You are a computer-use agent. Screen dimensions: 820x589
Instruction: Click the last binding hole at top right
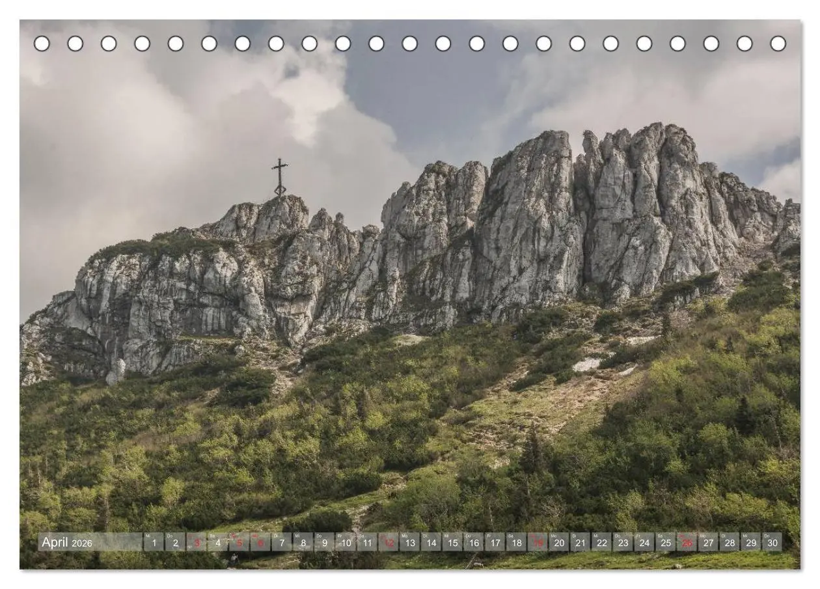click(778, 44)
